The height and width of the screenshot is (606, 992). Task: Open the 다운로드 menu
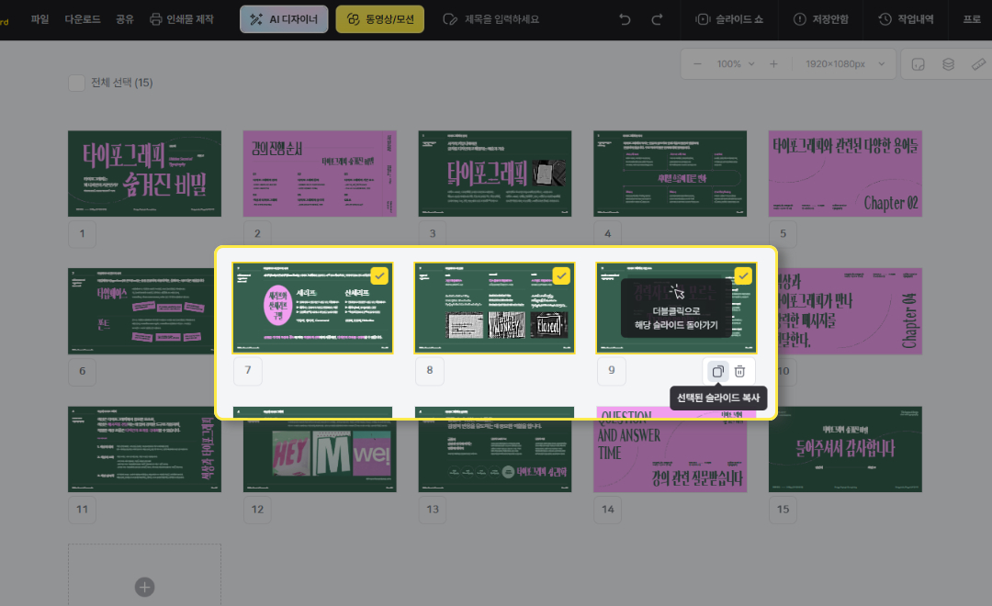(x=83, y=19)
